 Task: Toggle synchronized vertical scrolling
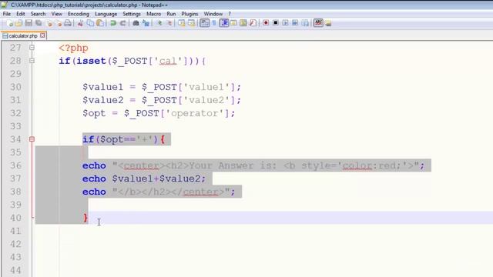182,23
